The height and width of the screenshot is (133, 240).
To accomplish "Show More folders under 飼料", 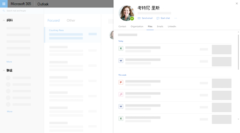I will [x=9, y=62].
